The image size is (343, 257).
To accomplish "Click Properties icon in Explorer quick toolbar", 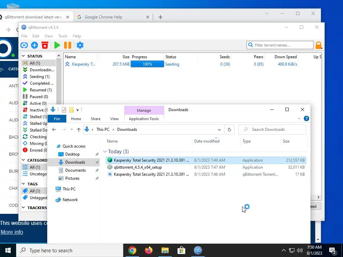I will coord(64,110).
